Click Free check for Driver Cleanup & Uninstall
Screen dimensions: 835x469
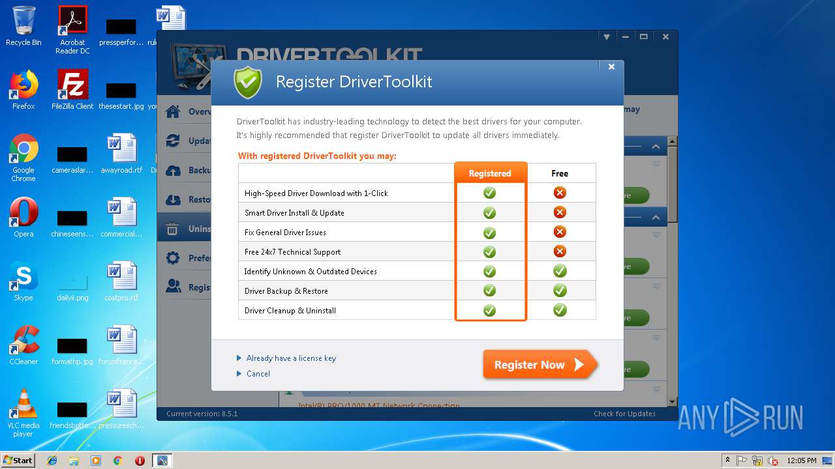560,310
